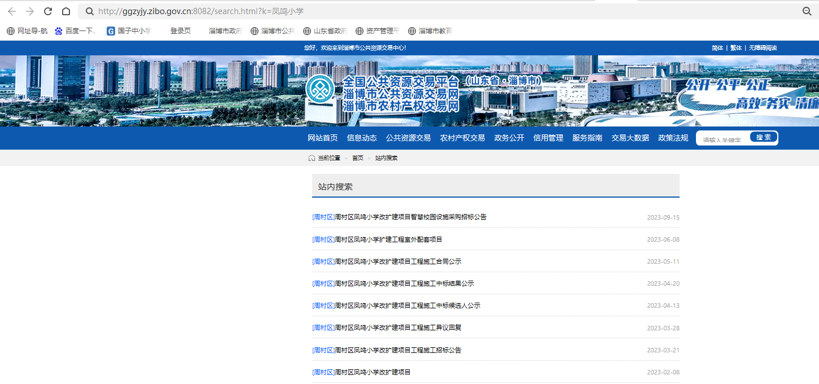Switch to 繁体 traditional Chinese

click(x=736, y=48)
